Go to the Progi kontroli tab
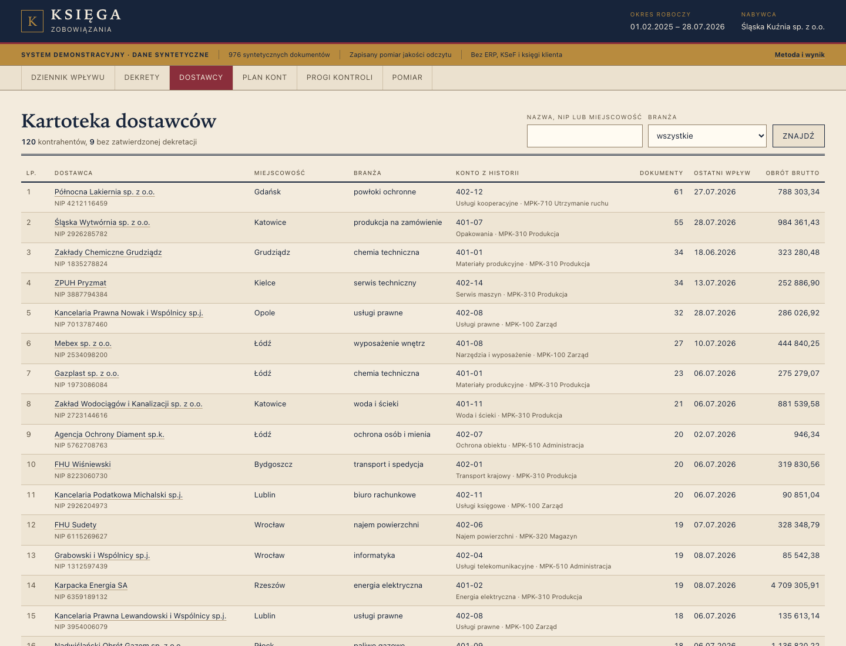The width and height of the screenshot is (846, 646). (x=340, y=78)
